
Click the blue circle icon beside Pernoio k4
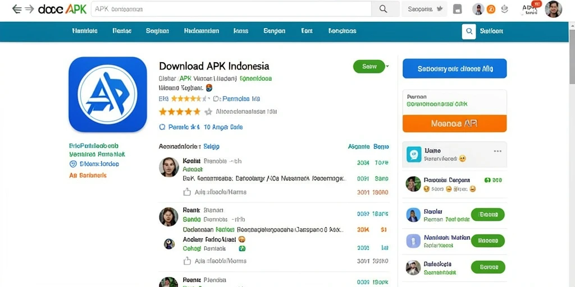click(162, 127)
